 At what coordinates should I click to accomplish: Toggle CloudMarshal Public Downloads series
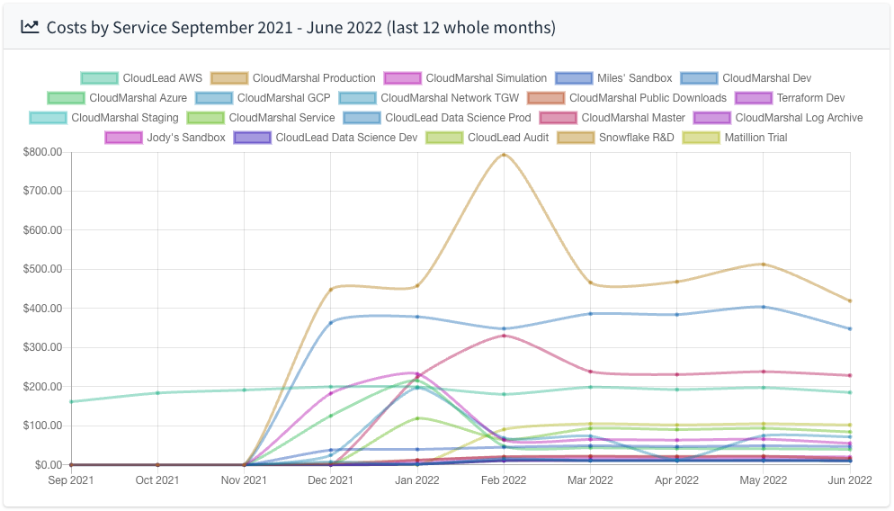coord(648,98)
